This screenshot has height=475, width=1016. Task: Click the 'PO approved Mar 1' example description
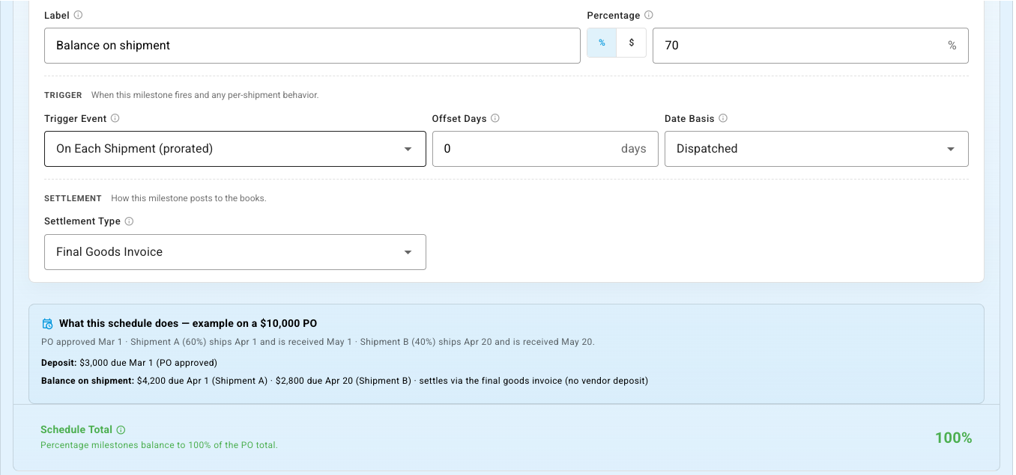pyautogui.click(x=318, y=342)
